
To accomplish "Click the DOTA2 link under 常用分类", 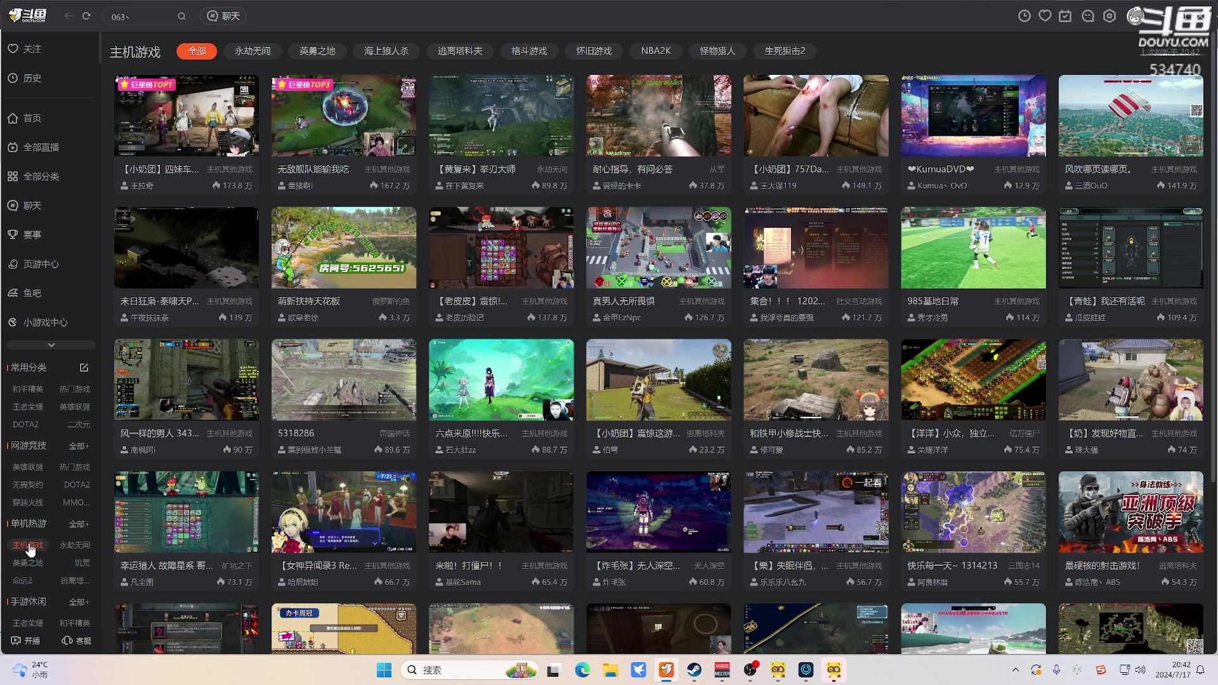I will point(25,424).
